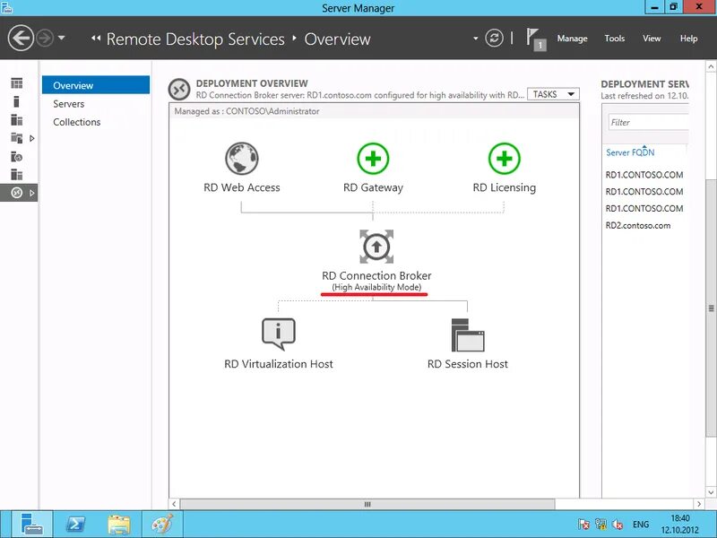The image size is (717, 538).
Task: Click the network tray icon
Action: tap(600, 525)
